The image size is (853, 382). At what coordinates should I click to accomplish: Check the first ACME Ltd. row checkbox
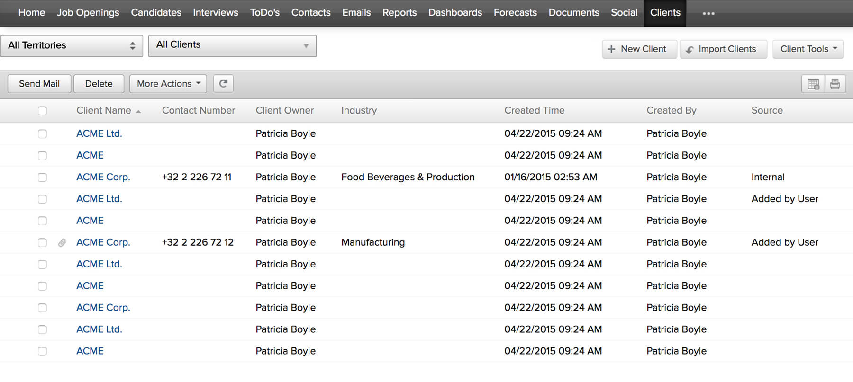[42, 134]
